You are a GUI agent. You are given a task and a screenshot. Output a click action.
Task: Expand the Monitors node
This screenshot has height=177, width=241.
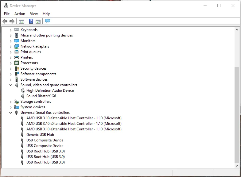pos(10,41)
